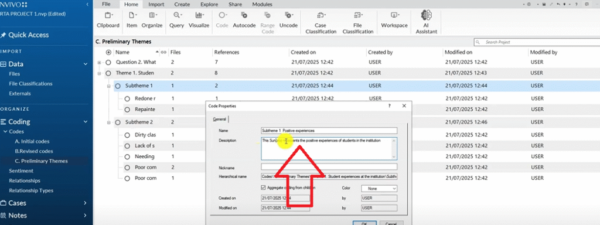Open the feedback chat icon in title bar
This screenshot has width=600, height=225.
587,4
